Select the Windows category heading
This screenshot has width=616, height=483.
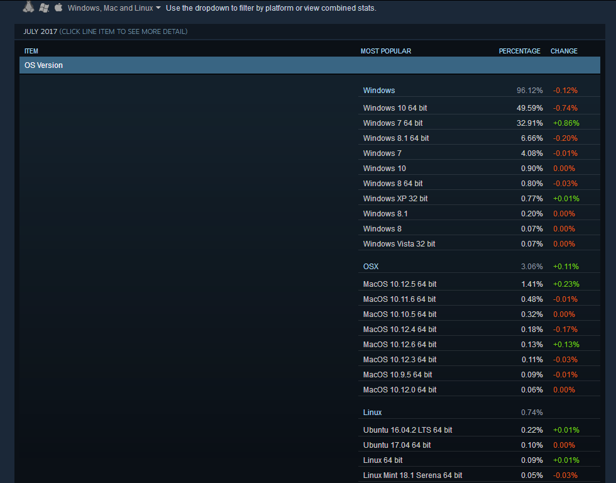tap(378, 91)
